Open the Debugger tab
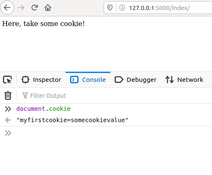 coord(136,80)
